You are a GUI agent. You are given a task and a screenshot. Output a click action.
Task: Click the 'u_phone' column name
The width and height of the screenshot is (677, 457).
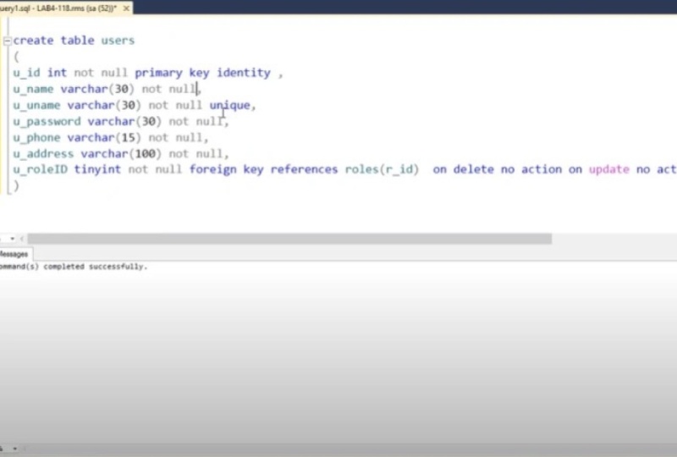click(x=36, y=137)
